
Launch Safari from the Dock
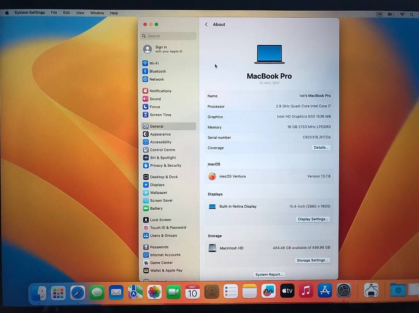78,293
